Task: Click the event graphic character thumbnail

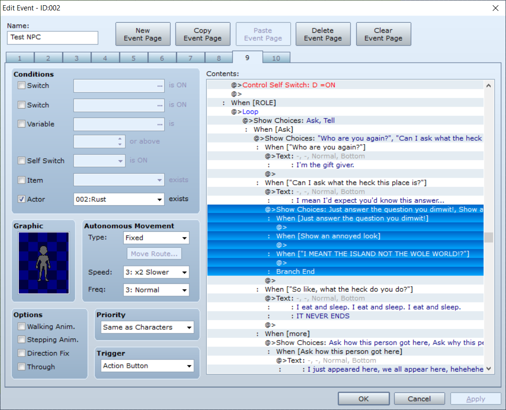Action: point(44,263)
